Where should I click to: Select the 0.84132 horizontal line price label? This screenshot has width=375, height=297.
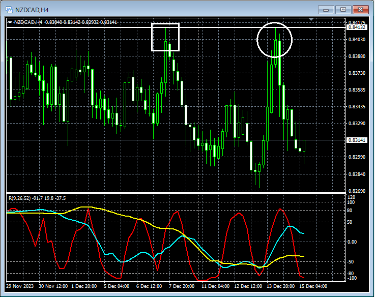tap(357, 27)
